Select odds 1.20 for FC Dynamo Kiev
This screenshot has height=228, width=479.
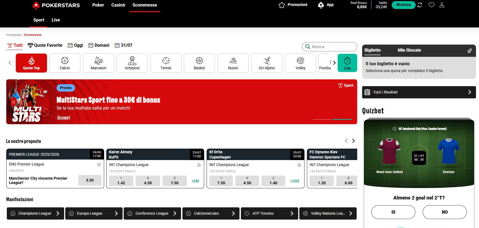tap(322, 181)
